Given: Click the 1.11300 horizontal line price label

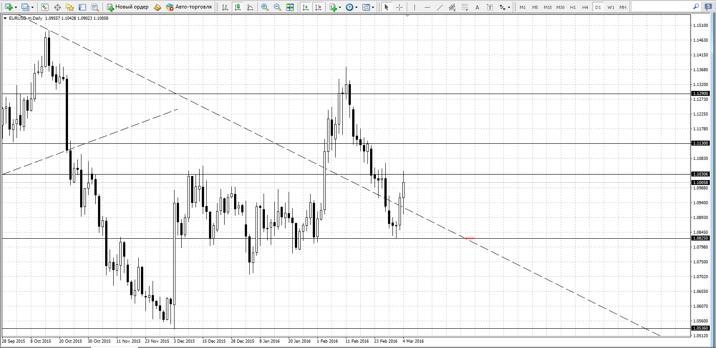Looking at the screenshot, I should coord(700,143).
